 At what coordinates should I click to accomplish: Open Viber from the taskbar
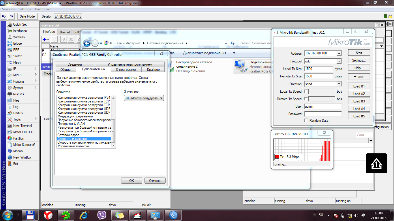coord(102,215)
